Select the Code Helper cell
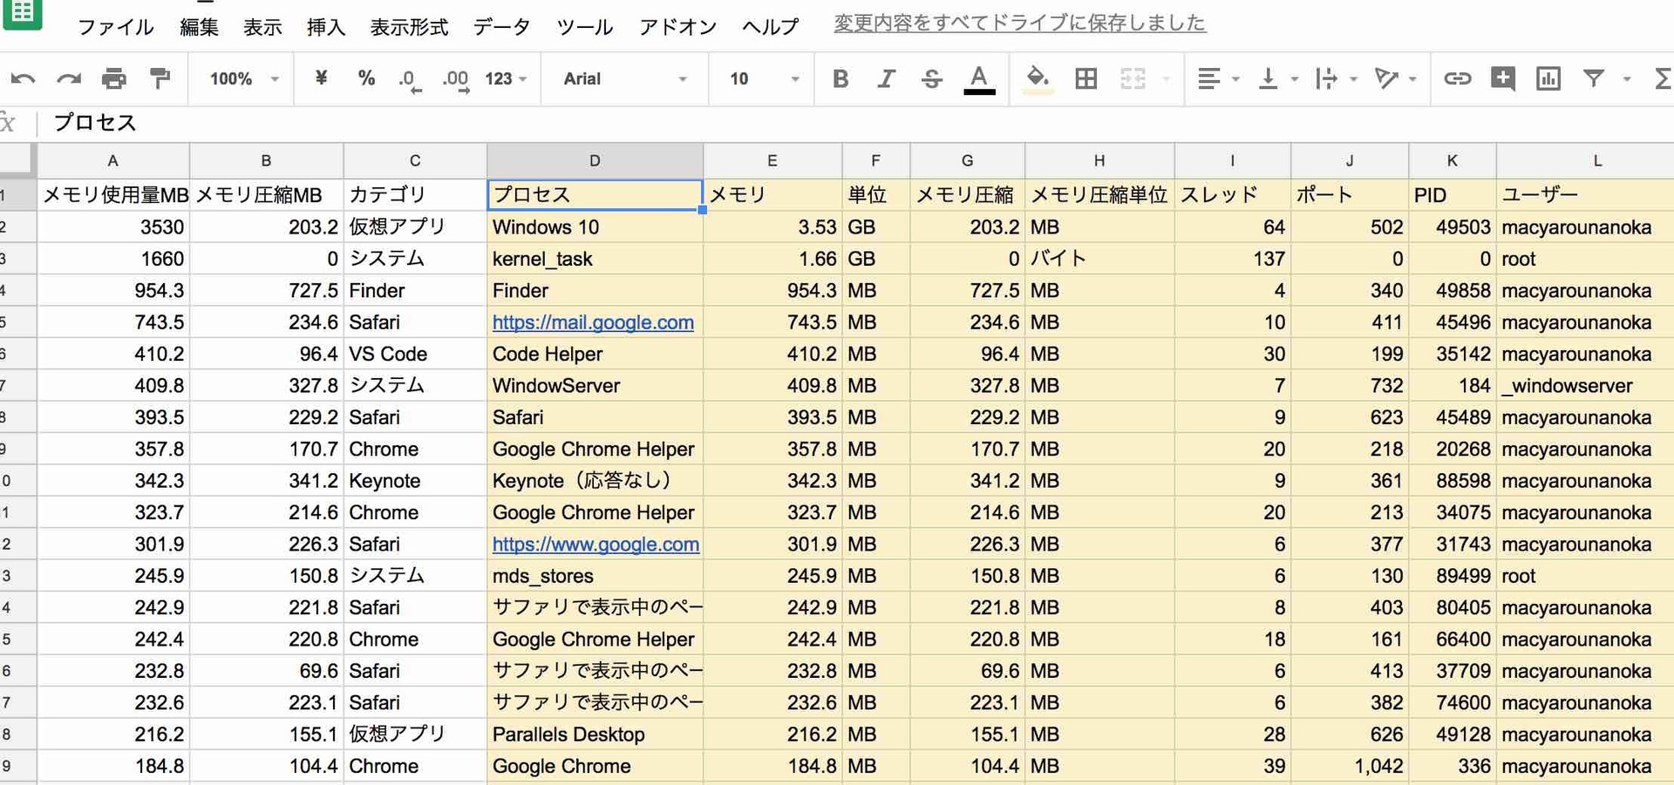This screenshot has height=785, width=1674. pyautogui.click(x=595, y=355)
